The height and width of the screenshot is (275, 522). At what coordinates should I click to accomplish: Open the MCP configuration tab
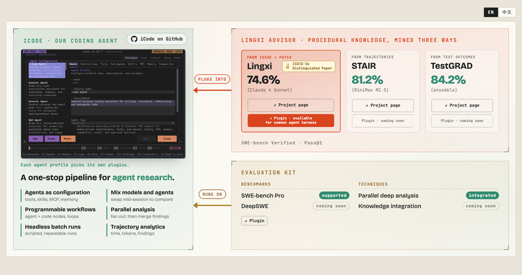pos(142,64)
